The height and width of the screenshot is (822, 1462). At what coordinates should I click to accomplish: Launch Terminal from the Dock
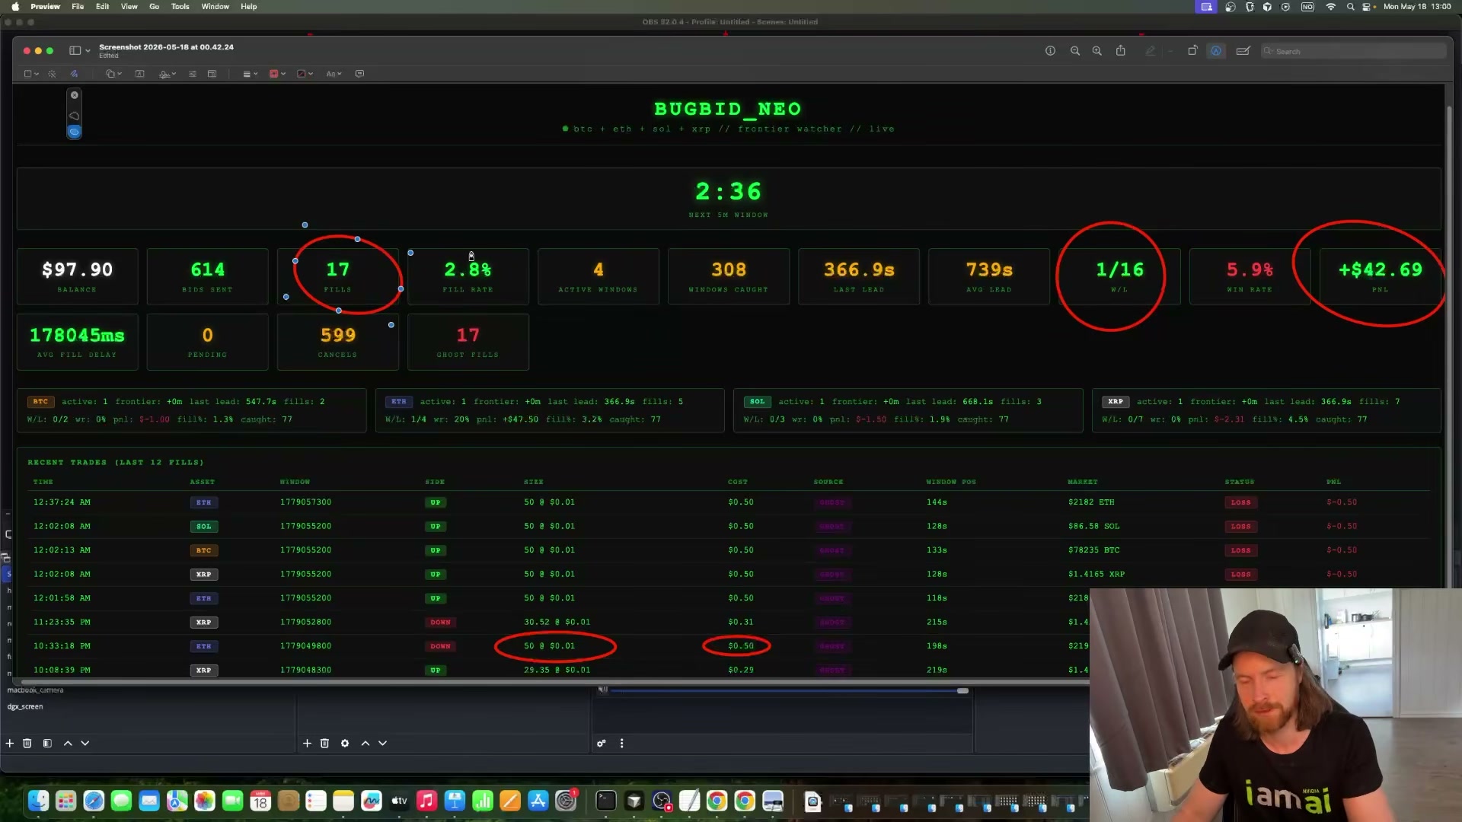606,801
